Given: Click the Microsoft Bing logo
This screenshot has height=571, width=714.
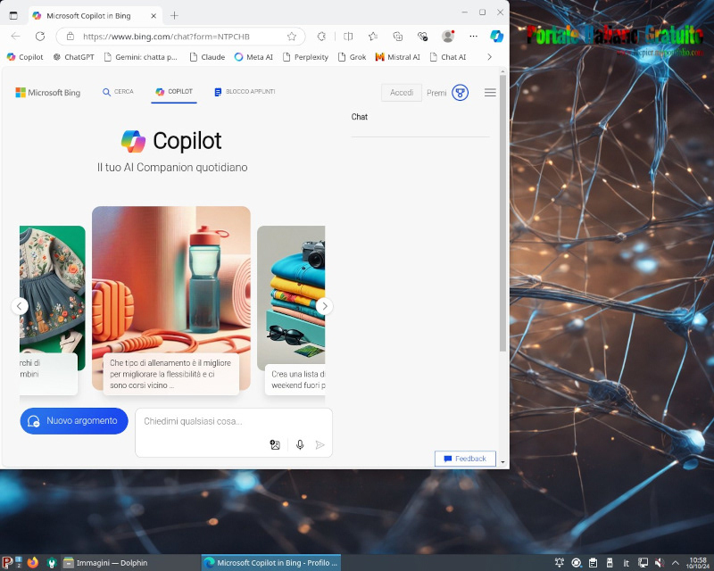Looking at the screenshot, I should point(48,93).
